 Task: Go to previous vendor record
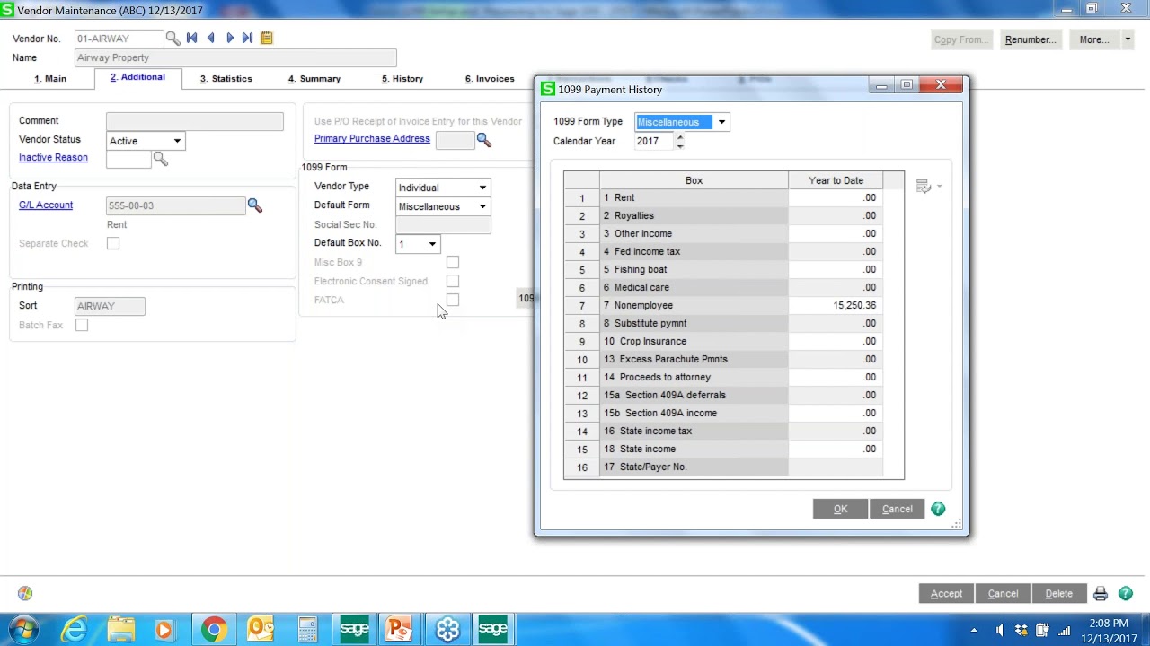pyautogui.click(x=210, y=38)
